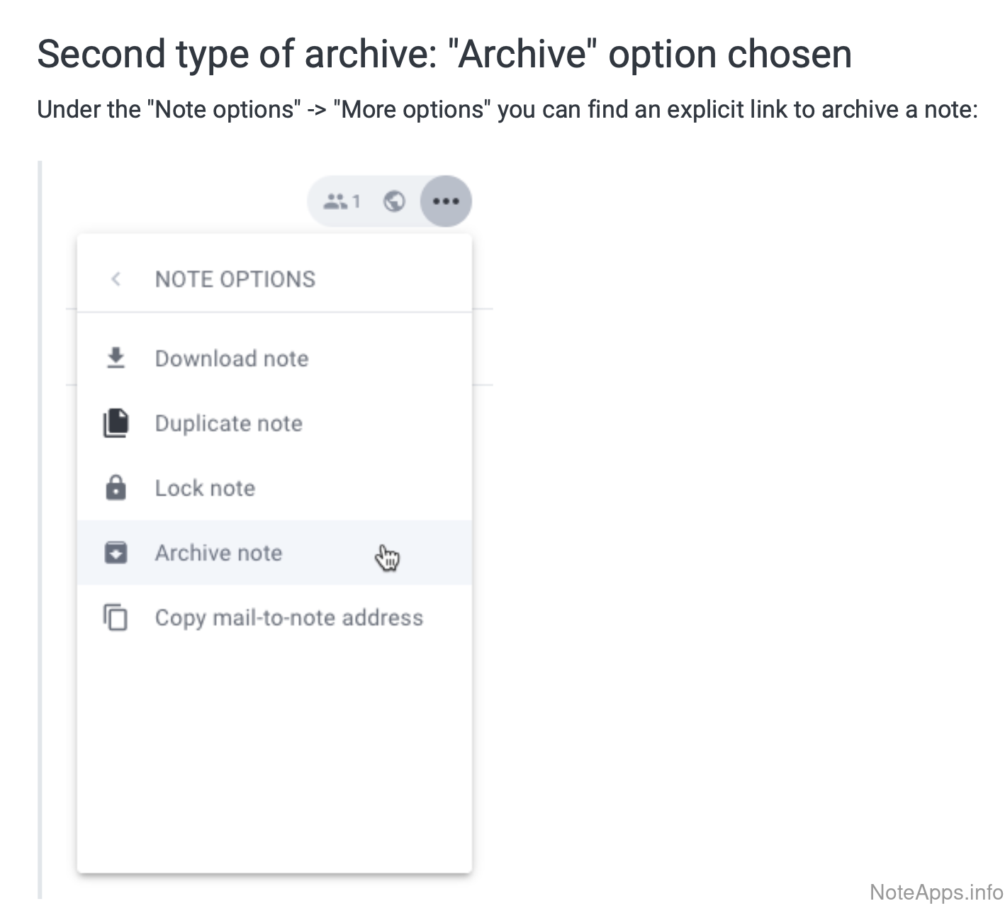This screenshot has height=906, width=1005.
Task: Toggle "Lock note" in note options
Action: pyautogui.click(x=205, y=488)
